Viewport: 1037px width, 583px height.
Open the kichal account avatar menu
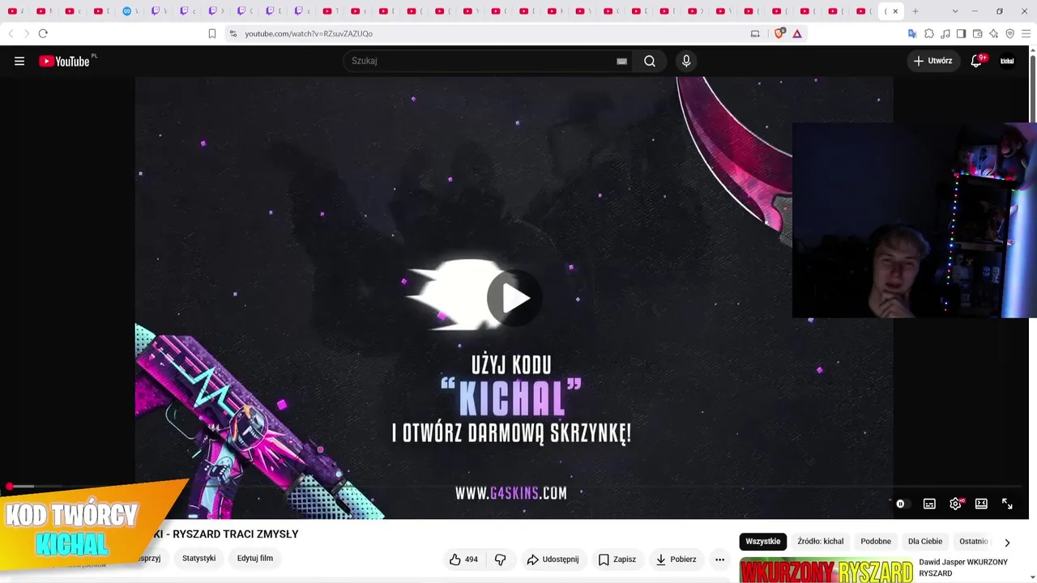coord(1007,61)
